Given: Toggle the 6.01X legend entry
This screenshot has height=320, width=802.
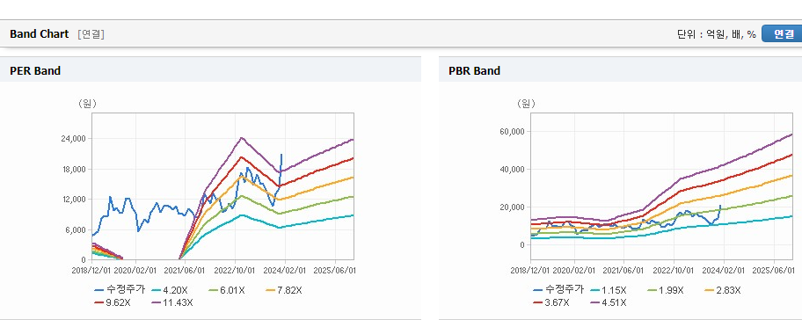Looking at the screenshot, I should pyautogui.click(x=227, y=290).
